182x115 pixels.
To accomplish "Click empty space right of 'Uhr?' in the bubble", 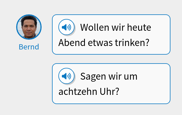I will [144, 92].
